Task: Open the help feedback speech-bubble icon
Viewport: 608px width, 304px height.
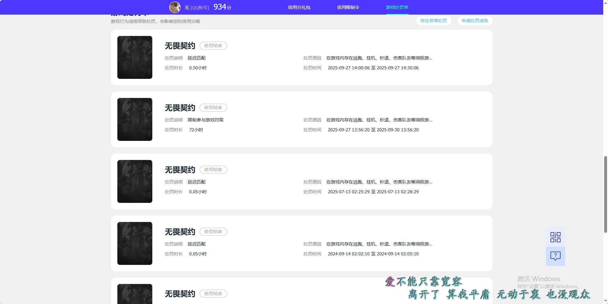Action: 555,256
